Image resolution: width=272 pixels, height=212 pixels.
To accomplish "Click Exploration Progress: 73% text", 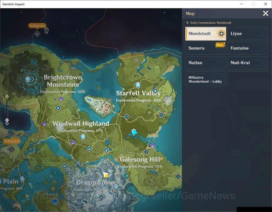I will pyautogui.click(x=140, y=166).
